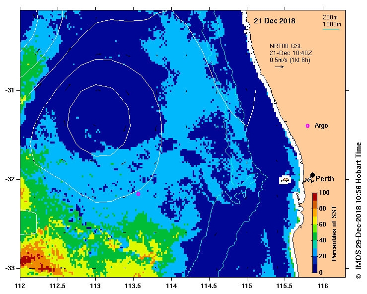Click the IMOS copyright timestamp text
This screenshot has width=367, height=294.
coord(359,211)
